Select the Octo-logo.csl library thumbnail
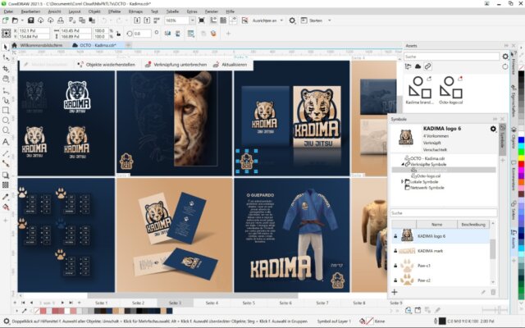The image size is (525, 328). point(450,90)
